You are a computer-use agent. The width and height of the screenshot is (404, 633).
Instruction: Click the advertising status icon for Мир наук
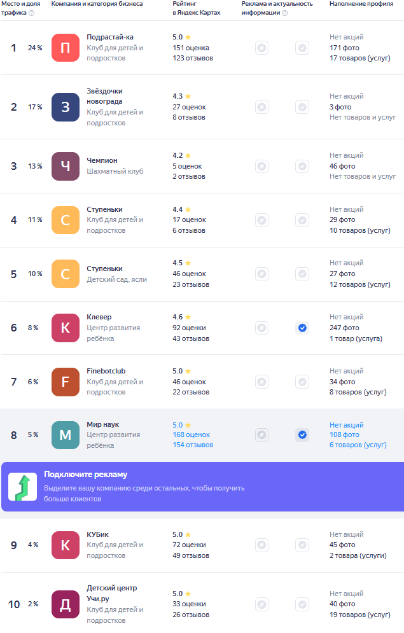(x=261, y=435)
